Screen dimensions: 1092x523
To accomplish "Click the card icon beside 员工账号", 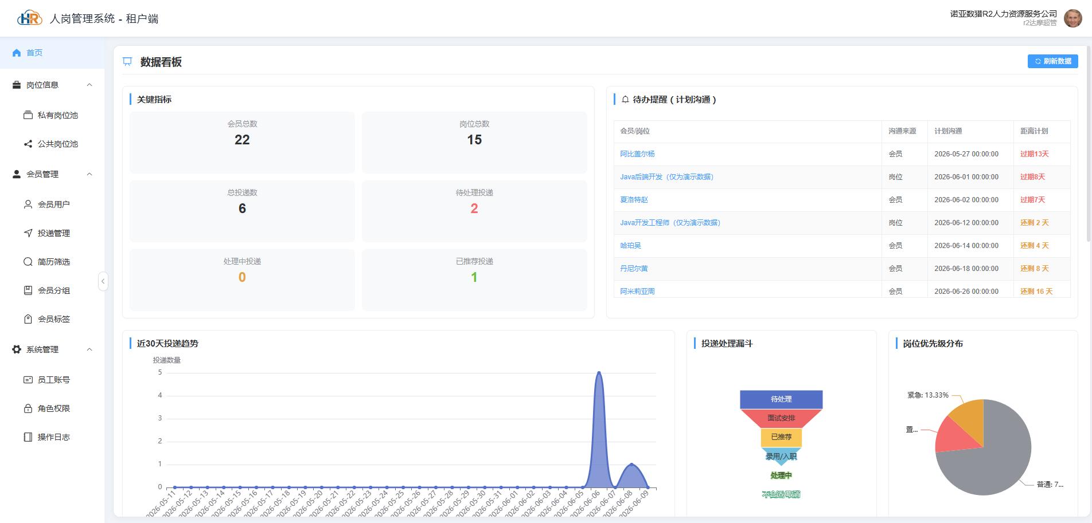I will click(28, 380).
